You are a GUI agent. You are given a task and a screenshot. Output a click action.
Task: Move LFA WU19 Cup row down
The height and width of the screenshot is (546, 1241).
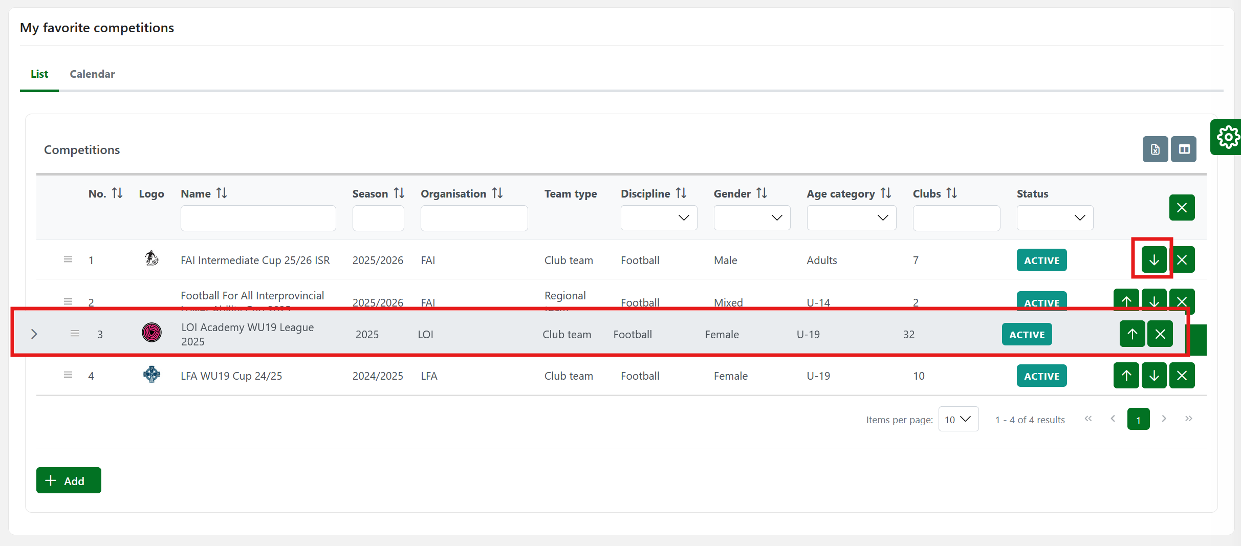1153,376
